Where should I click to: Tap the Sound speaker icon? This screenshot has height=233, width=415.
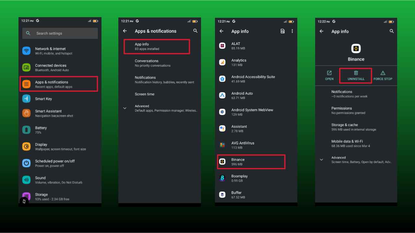point(26,180)
